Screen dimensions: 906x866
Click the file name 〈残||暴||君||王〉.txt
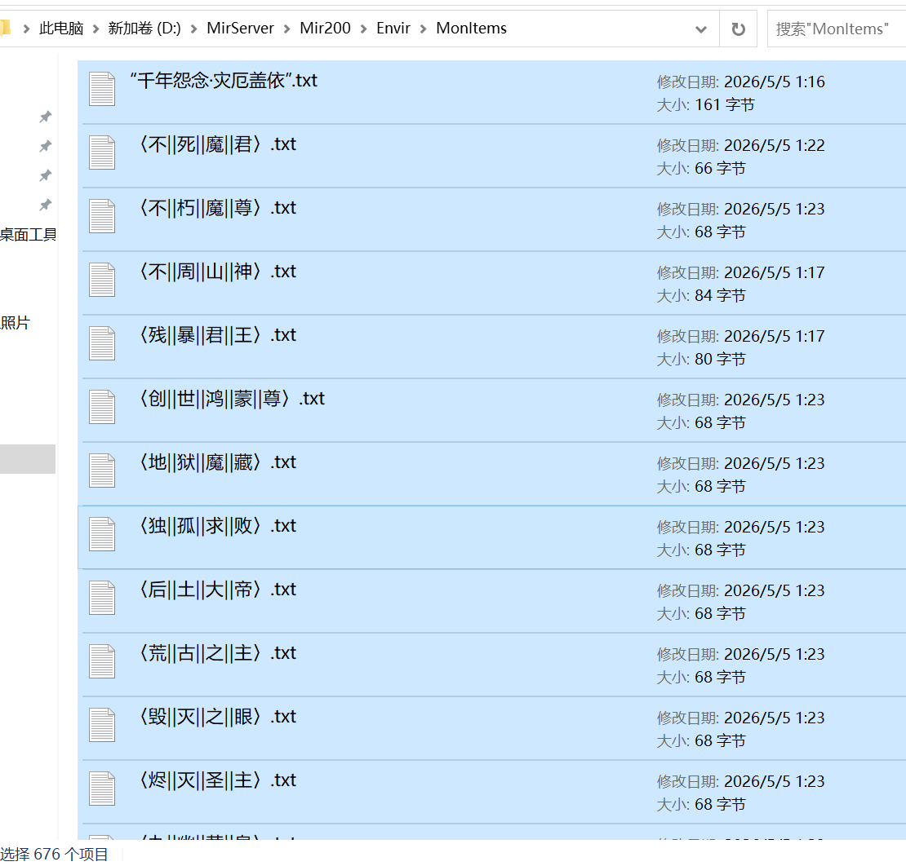click(x=216, y=335)
